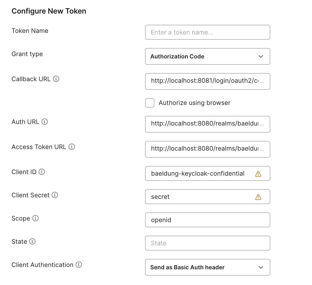The image size is (312, 285).
Task: Click the Token Name input field
Action: tap(207, 32)
